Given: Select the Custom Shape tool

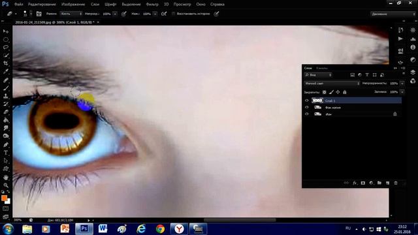Looking at the screenshot, I should coord(6,168).
